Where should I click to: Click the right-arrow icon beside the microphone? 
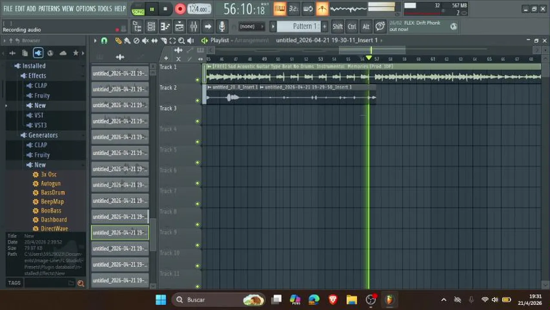pyautogui.click(x=208, y=27)
